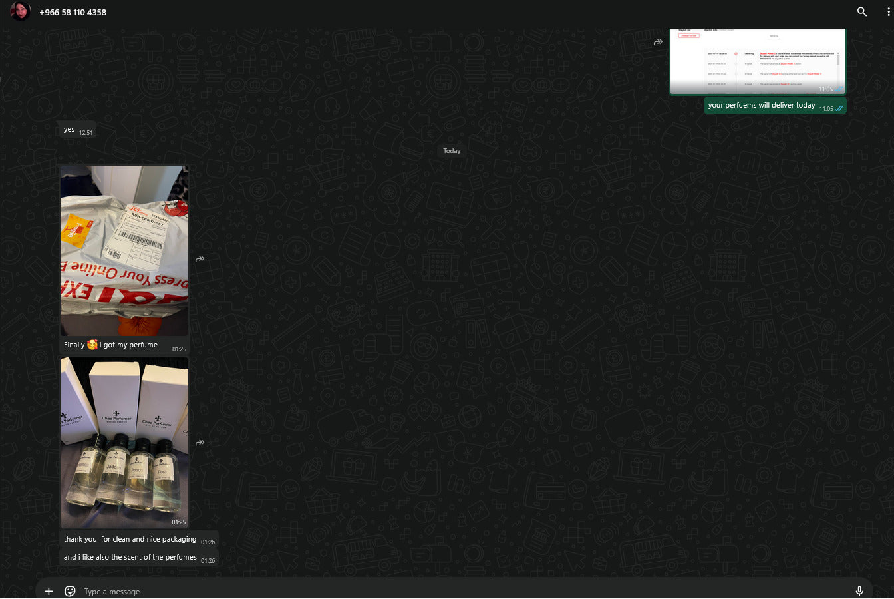Viewport: 894px width, 599px height.
Task: Forward the perfume bottles photo
Action: coord(200,443)
